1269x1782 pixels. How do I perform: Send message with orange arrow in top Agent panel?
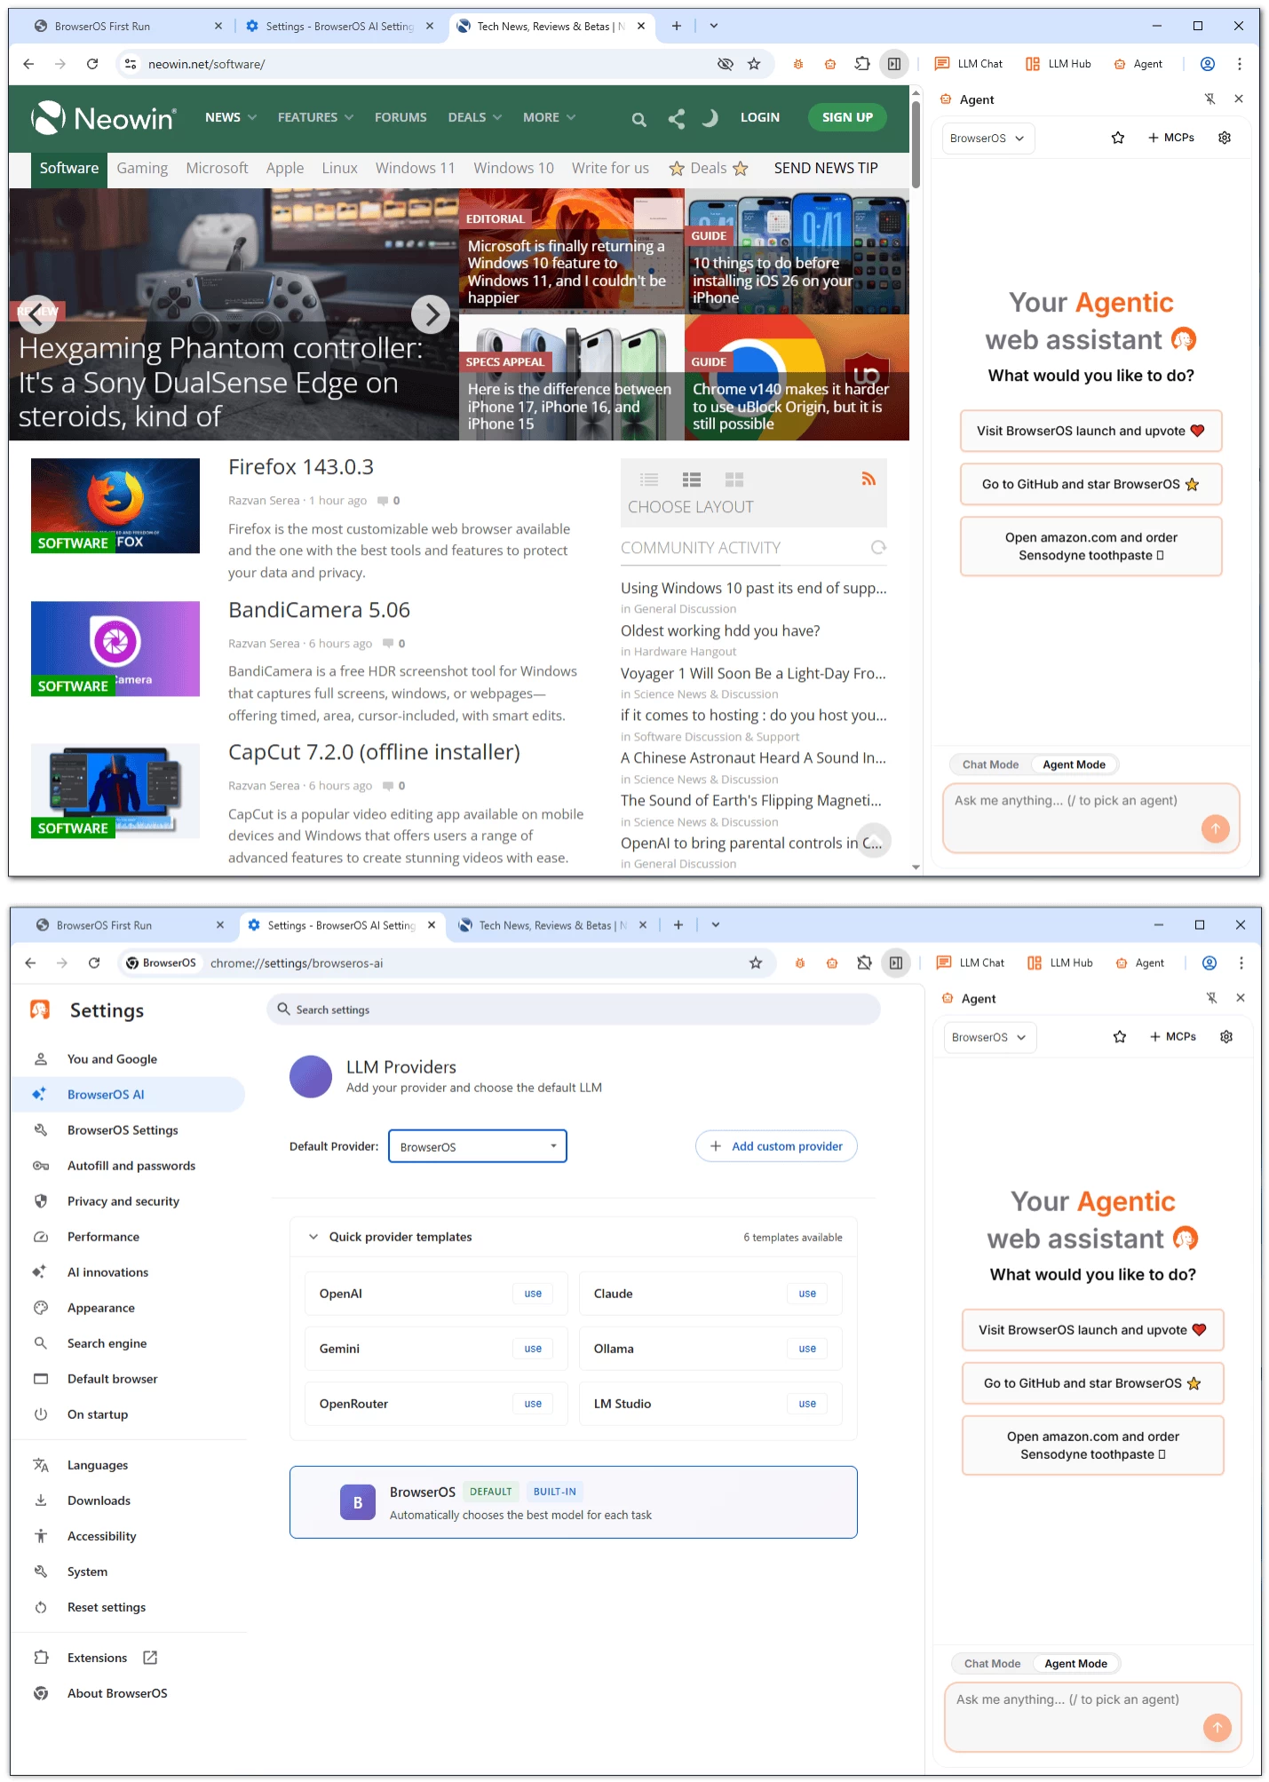click(1216, 828)
